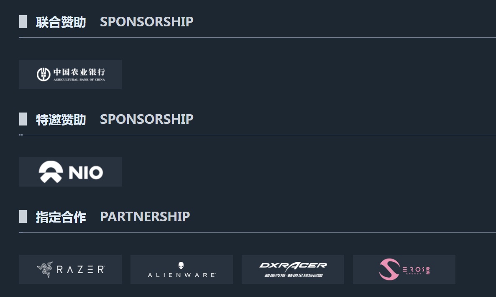
Task: Select the RAZER wordmark text
Action: coord(80,269)
